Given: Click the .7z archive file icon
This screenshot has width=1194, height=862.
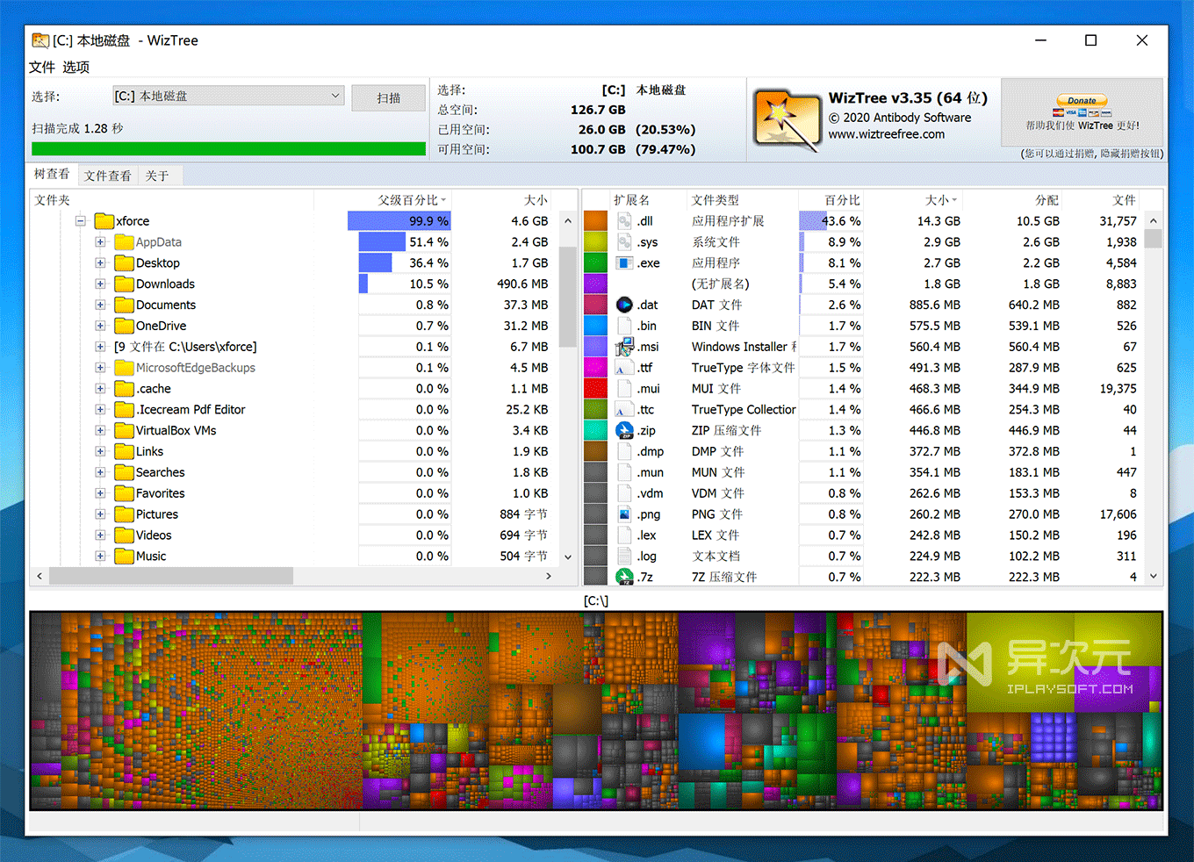Looking at the screenshot, I should pos(624,577).
